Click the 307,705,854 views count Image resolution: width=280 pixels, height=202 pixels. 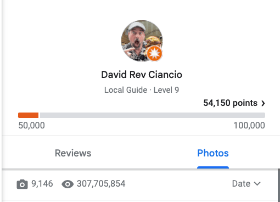pyautogui.click(x=101, y=184)
